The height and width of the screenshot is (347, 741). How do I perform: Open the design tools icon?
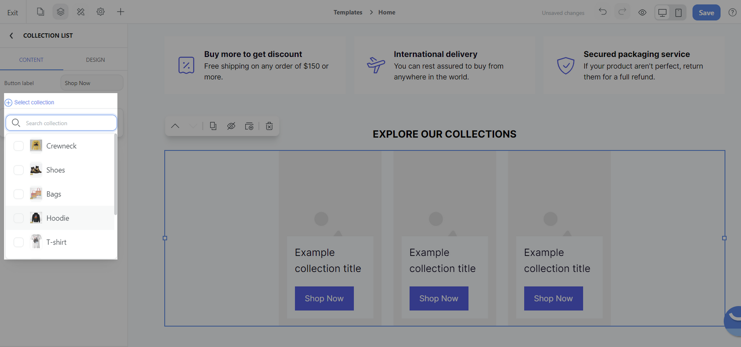[81, 12]
